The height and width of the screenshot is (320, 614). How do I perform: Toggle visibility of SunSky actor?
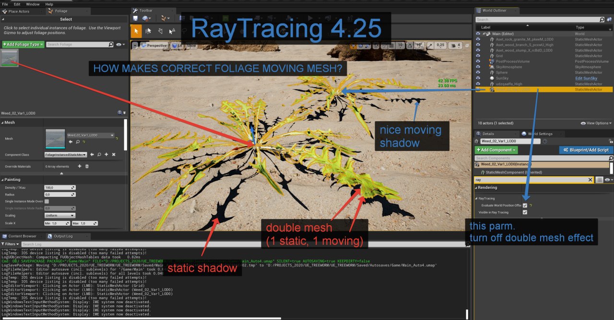(478, 78)
